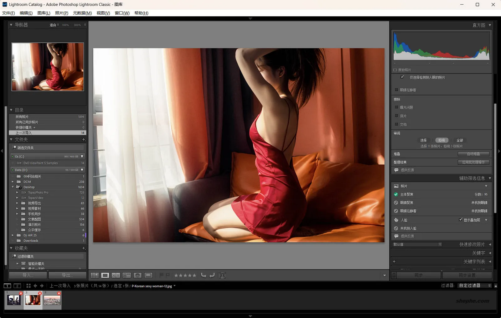This screenshot has width=501, height=318.
Task: Open Survey view icon
Action: 127,275
